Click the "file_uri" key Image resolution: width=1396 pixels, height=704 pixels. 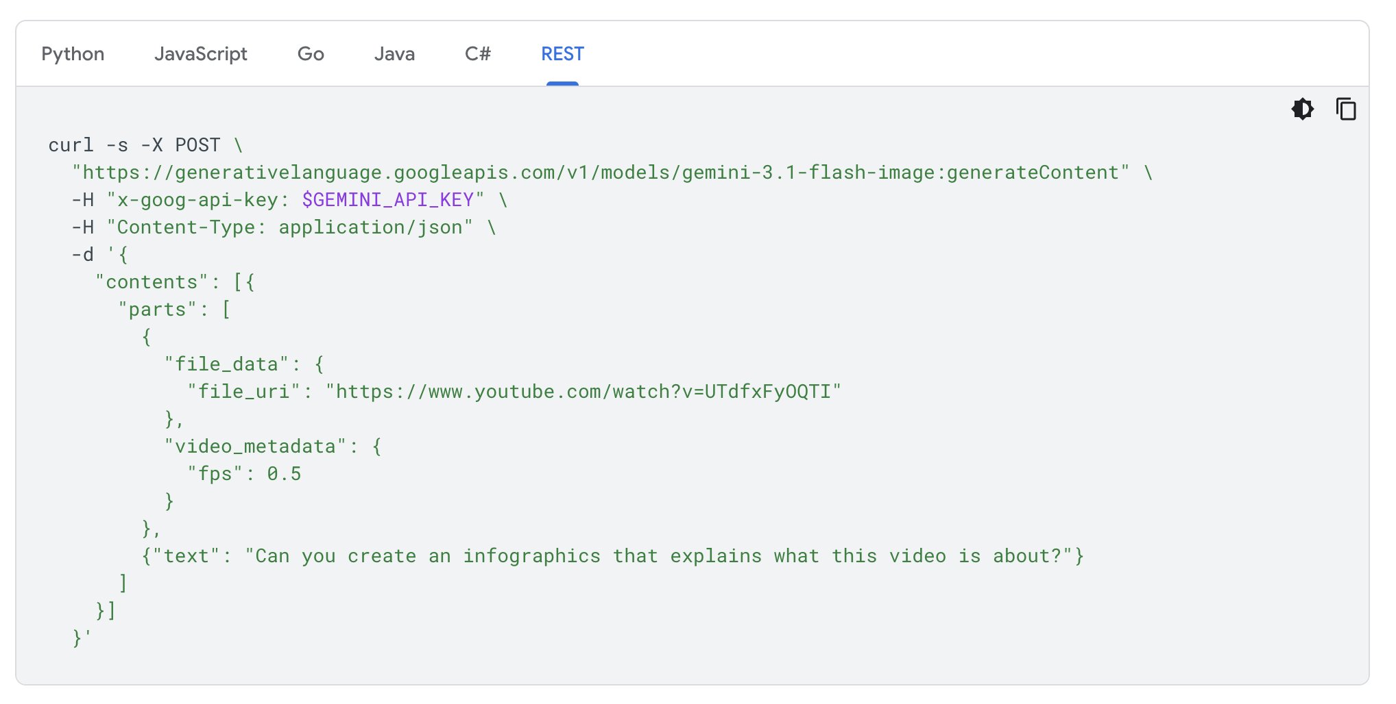click(x=244, y=392)
